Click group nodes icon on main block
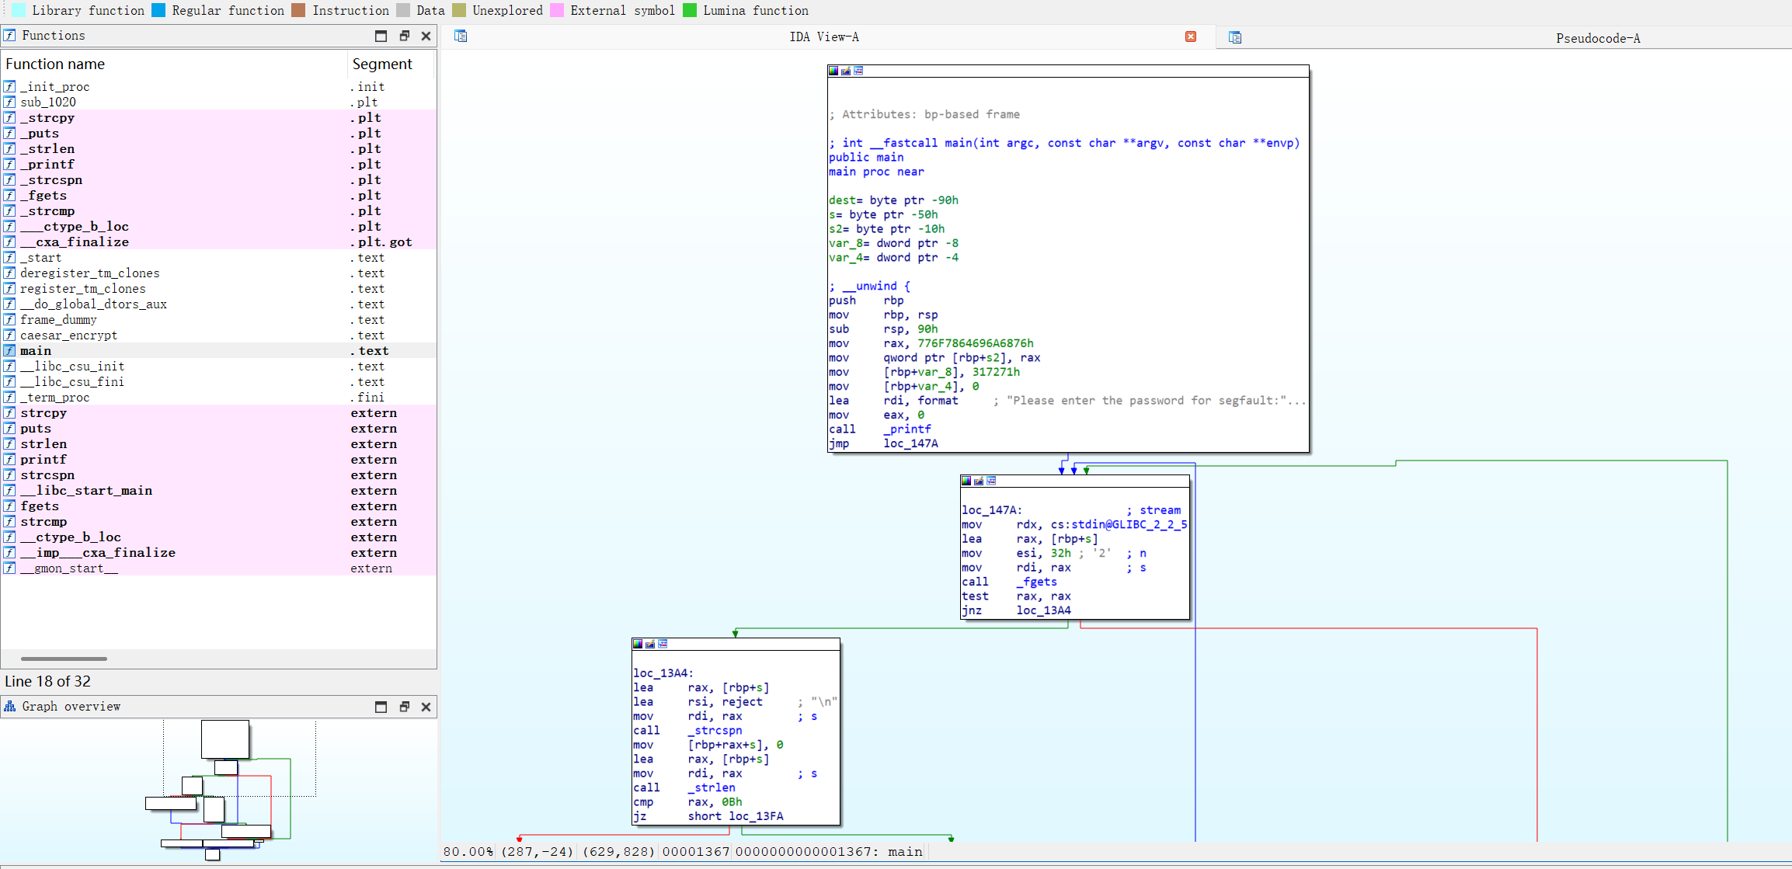 tap(858, 71)
